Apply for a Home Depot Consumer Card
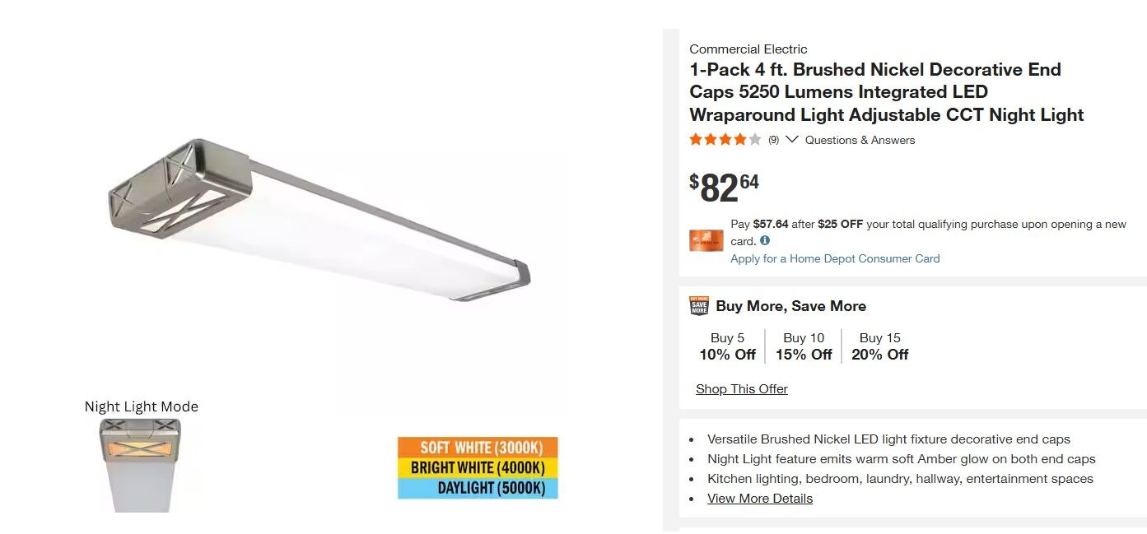The image size is (1147, 534). pos(835,258)
